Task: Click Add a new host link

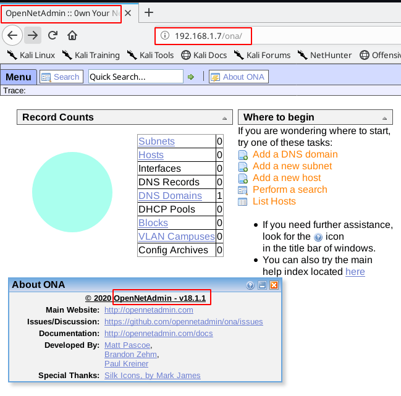Action: click(287, 178)
